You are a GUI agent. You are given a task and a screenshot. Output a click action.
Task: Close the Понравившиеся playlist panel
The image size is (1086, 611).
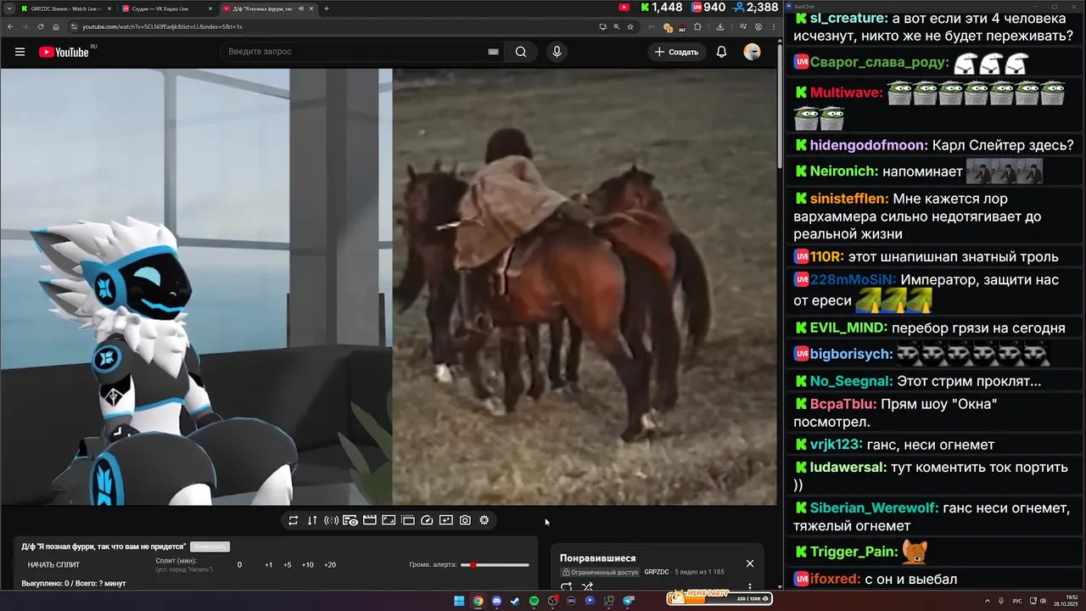[x=749, y=563]
